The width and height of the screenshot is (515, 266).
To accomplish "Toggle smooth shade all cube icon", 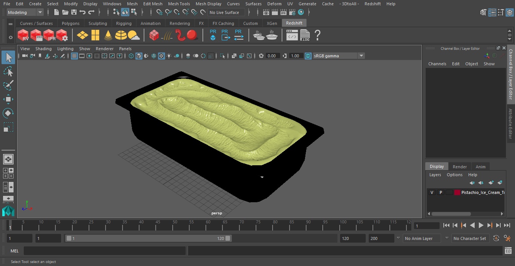I will click(x=139, y=56).
